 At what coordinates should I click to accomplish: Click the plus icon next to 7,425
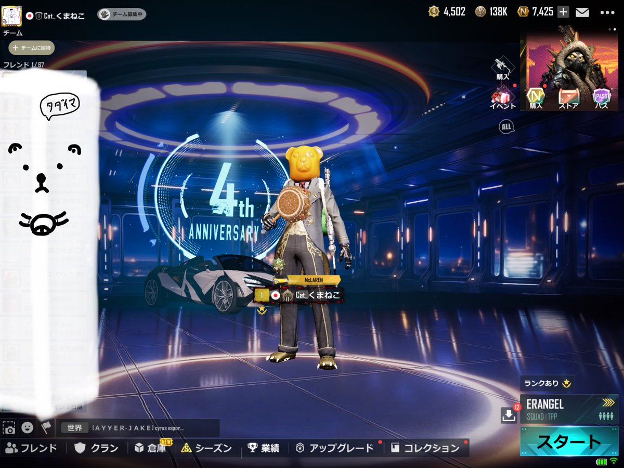click(x=563, y=12)
